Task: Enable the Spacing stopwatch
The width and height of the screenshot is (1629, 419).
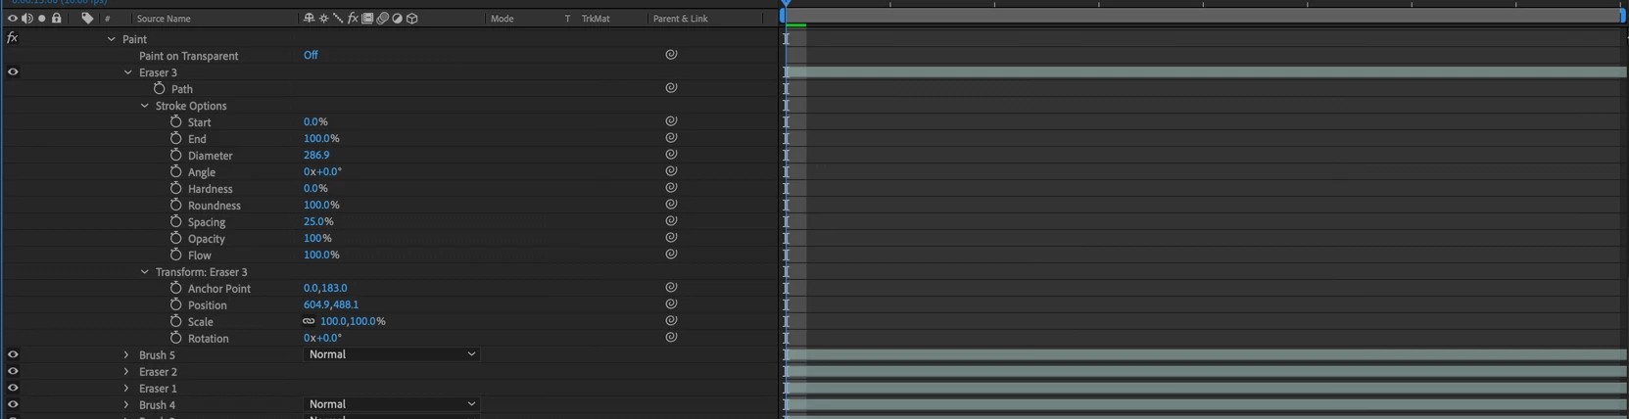Action: [175, 221]
